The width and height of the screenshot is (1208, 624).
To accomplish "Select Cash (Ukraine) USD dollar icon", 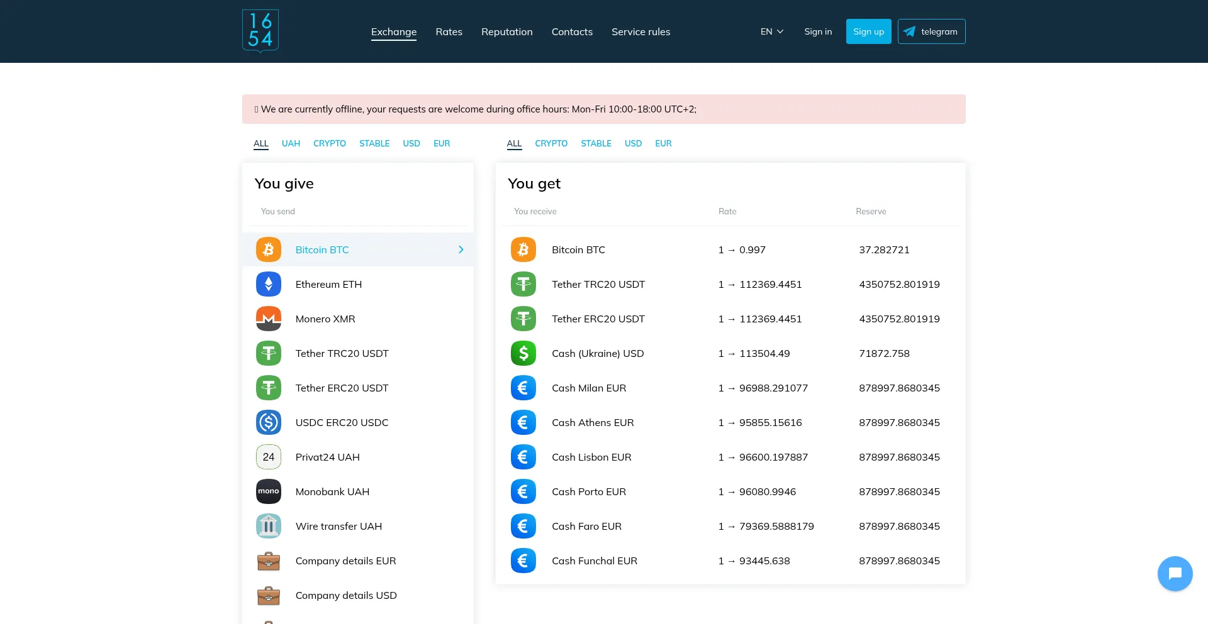I will pyautogui.click(x=523, y=353).
